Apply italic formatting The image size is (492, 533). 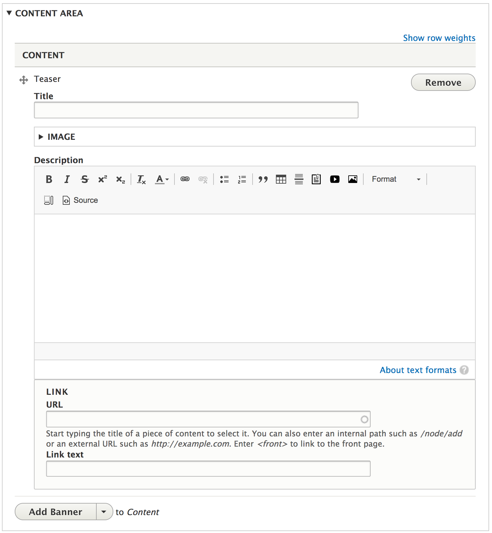pyautogui.click(x=67, y=179)
